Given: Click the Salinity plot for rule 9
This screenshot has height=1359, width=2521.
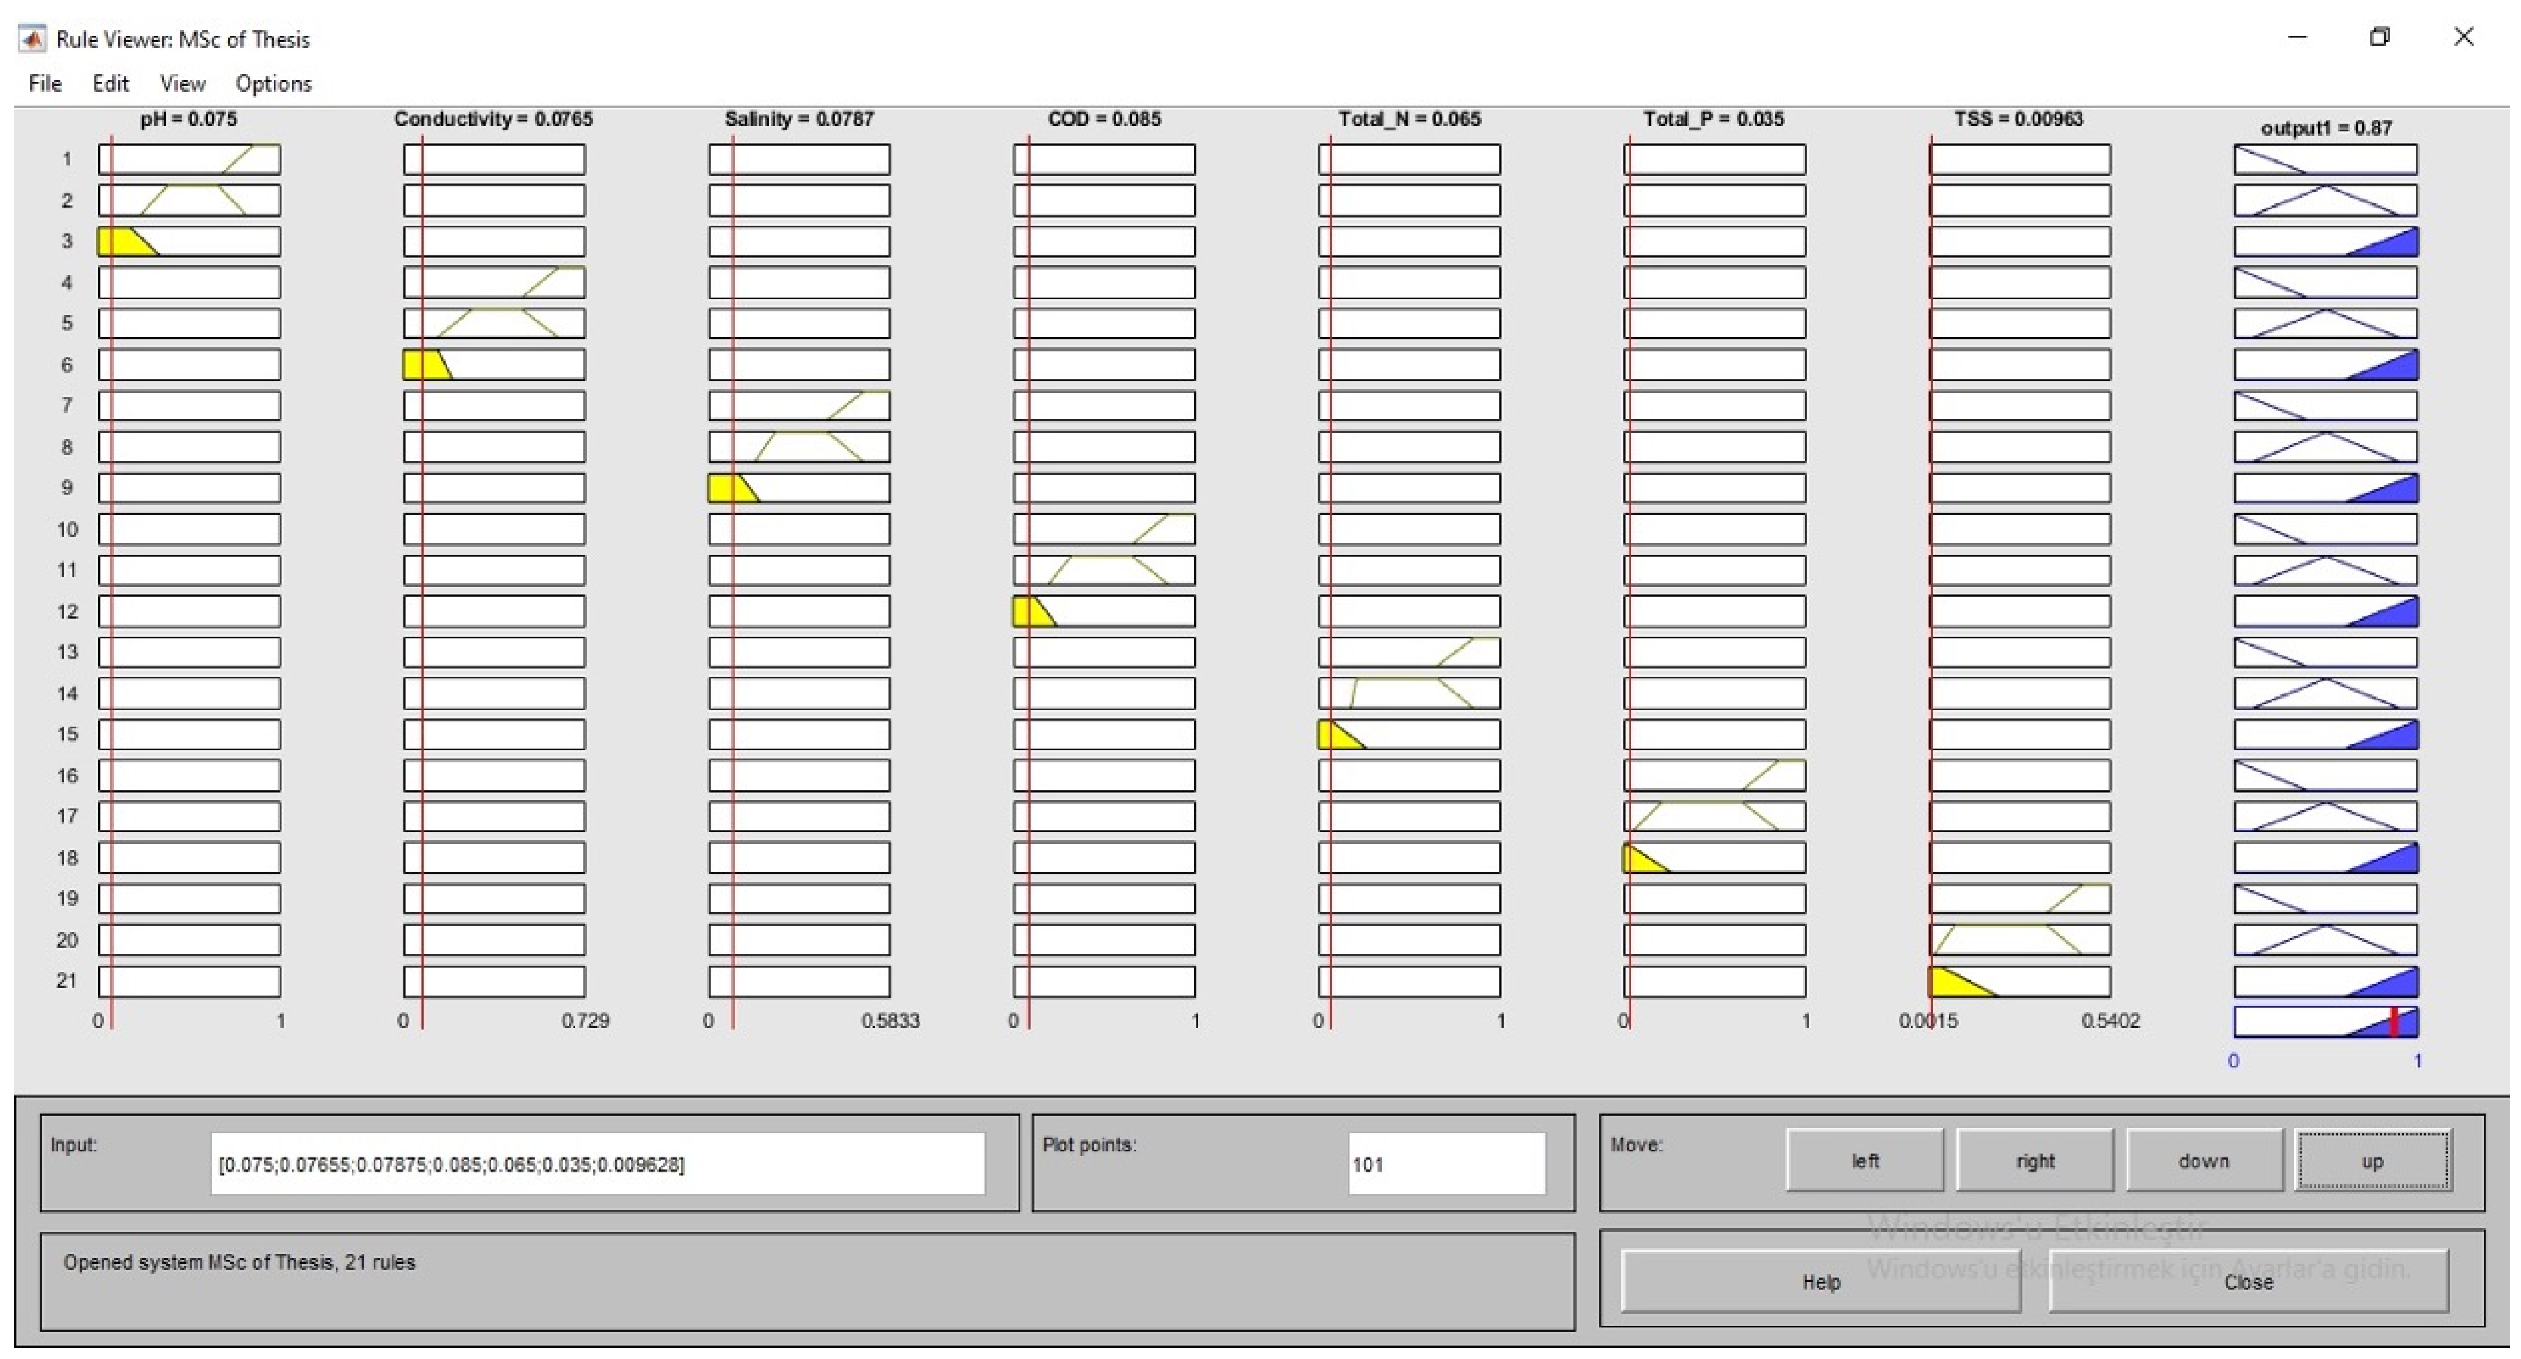Looking at the screenshot, I should click(800, 489).
